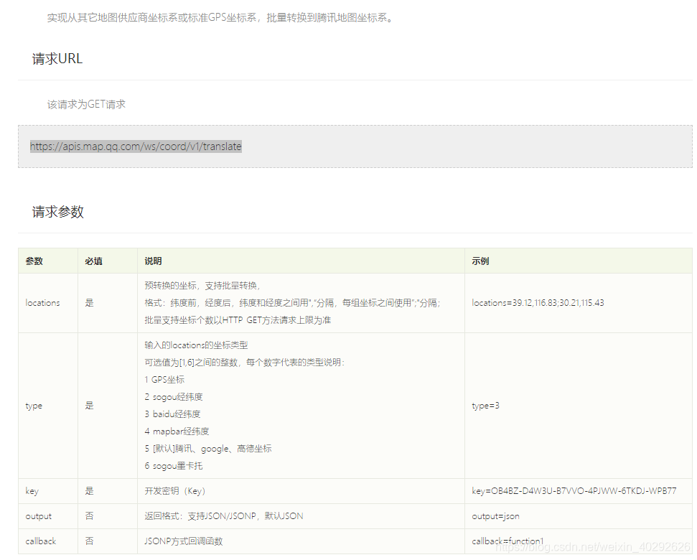The height and width of the screenshot is (560, 697).
Task: Click the 格式：纬度前，经度后 line
Action: (x=292, y=303)
